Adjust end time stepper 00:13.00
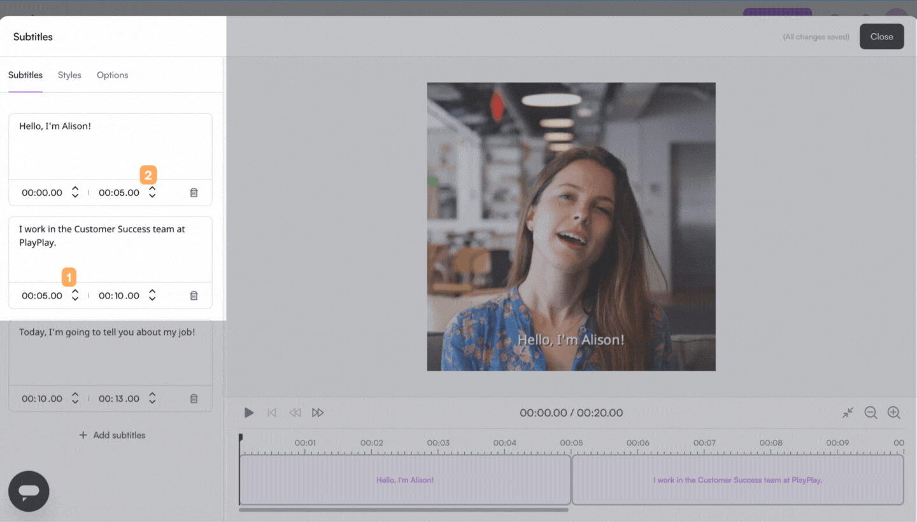The image size is (917, 522). [152, 399]
